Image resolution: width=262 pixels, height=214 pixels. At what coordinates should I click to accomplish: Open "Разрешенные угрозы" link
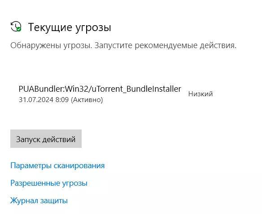tap(49, 183)
